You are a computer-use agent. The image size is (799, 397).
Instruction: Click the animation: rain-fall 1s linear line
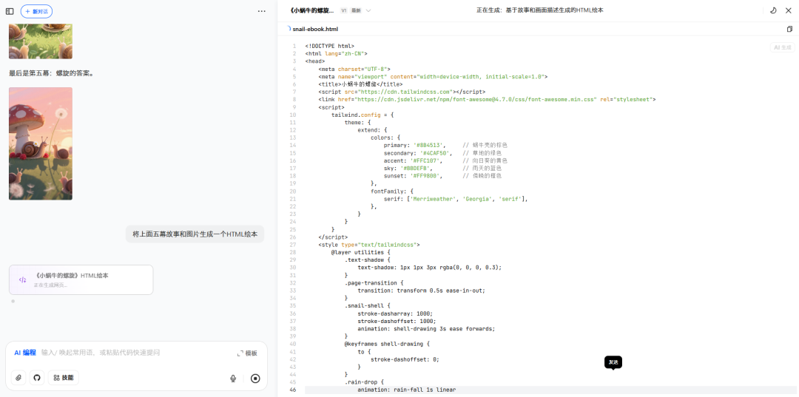click(407, 390)
